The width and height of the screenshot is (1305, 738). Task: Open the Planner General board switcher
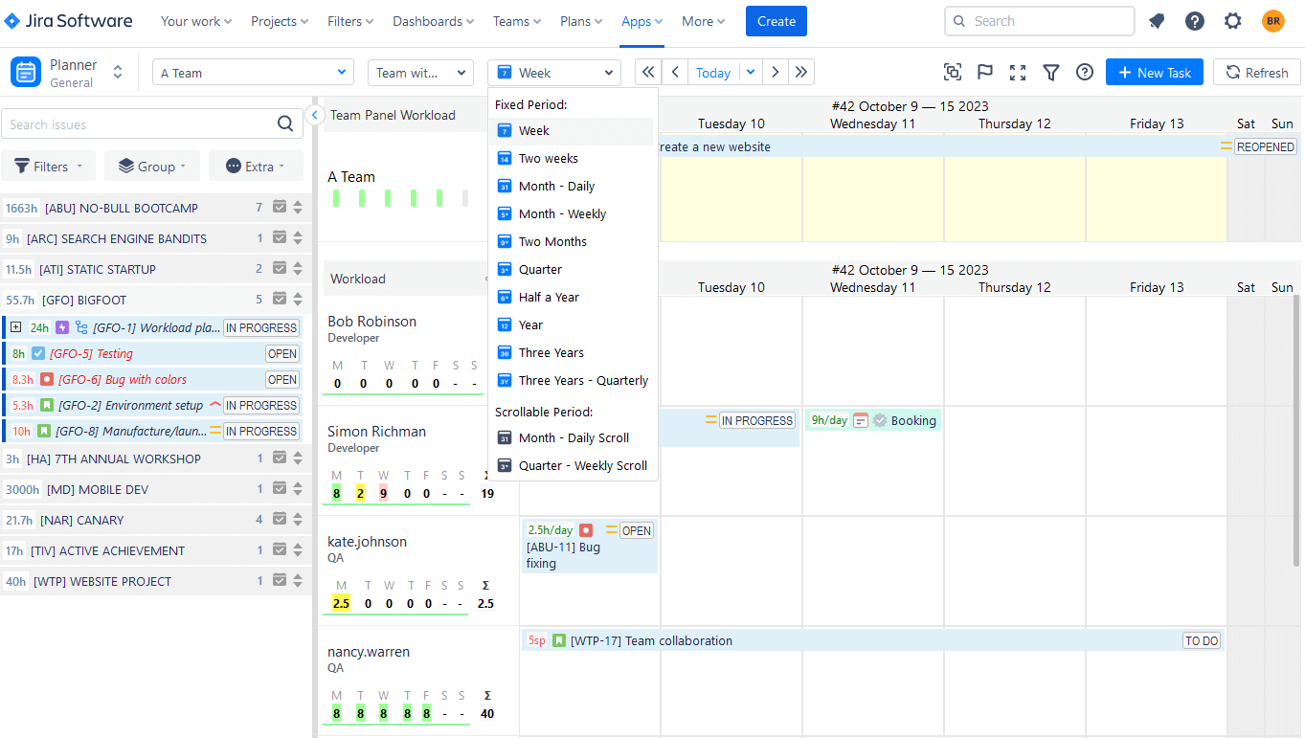pos(118,73)
